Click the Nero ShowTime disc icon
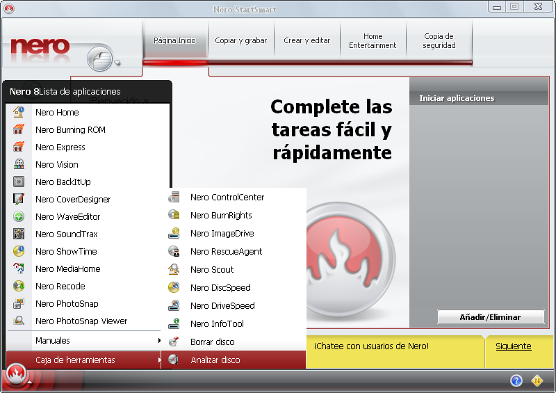This screenshot has height=393, width=556. click(x=19, y=251)
